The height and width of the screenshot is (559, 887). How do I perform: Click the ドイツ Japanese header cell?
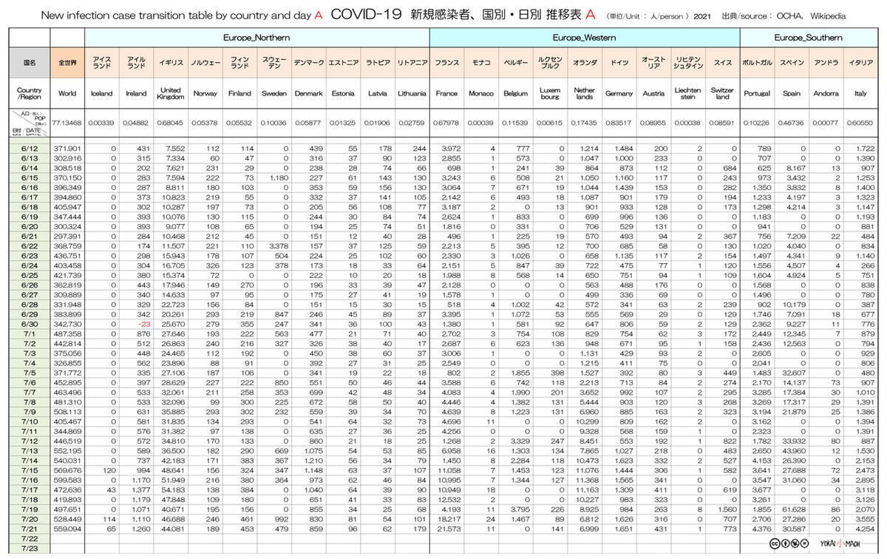point(619,64)
